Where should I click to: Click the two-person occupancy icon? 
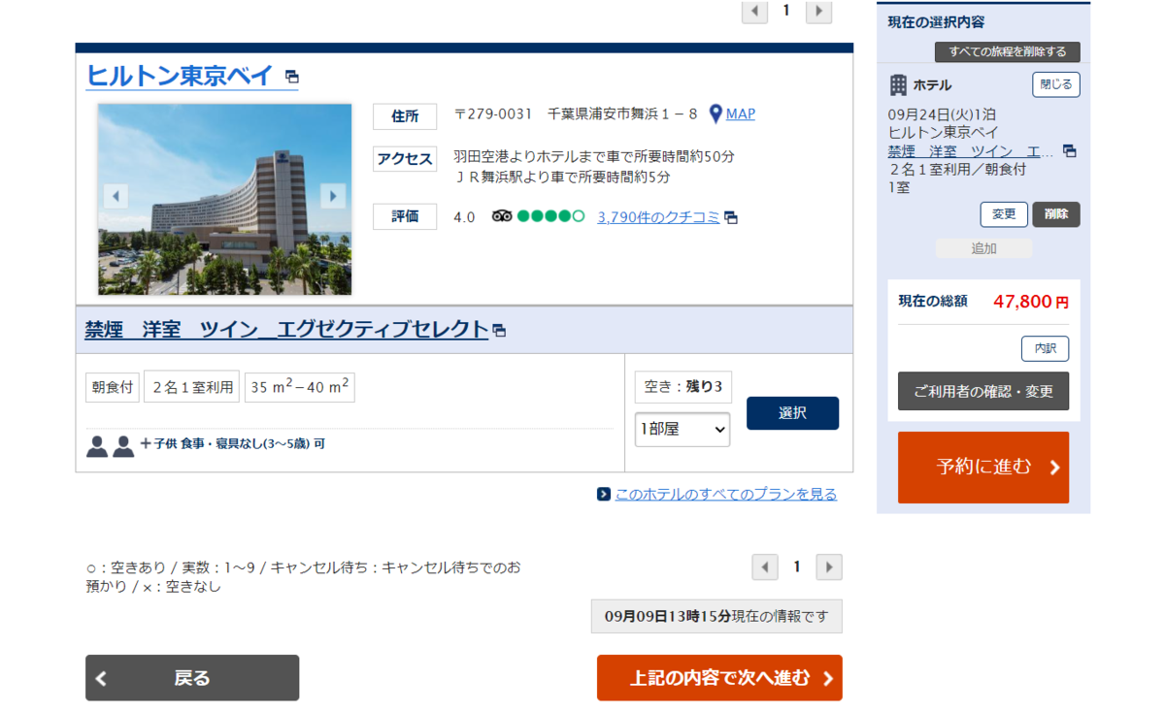pyautogui.click(x=110, y=446)
